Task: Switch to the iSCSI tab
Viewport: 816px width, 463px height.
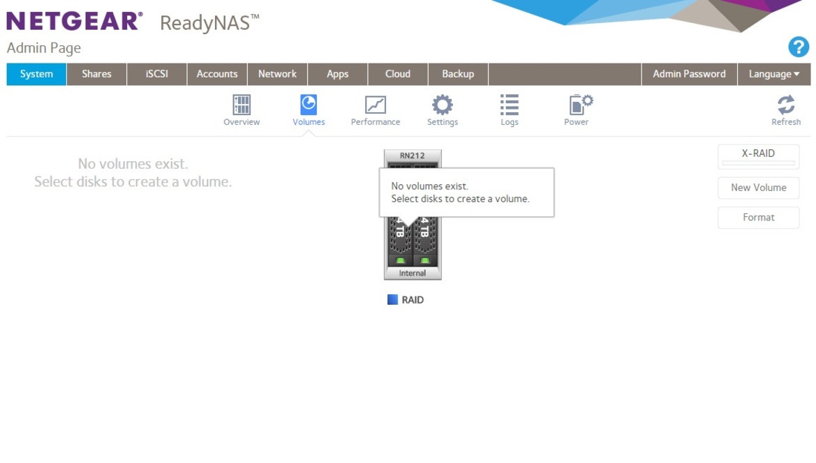Action: 156,74
